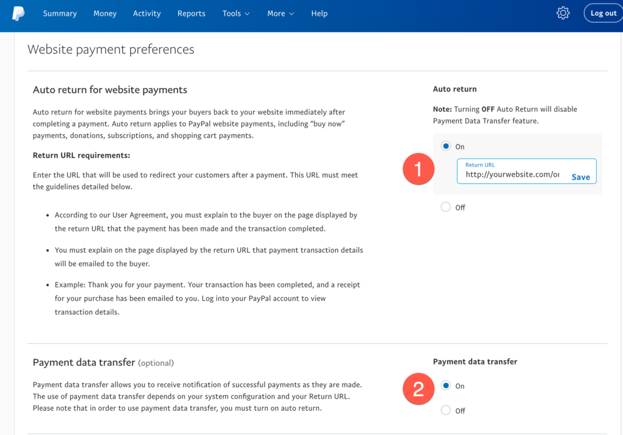This screenshot has height=435, width=623.
Task: Save the Return URL
Action: pyautogui.click(x=580, y=177)
